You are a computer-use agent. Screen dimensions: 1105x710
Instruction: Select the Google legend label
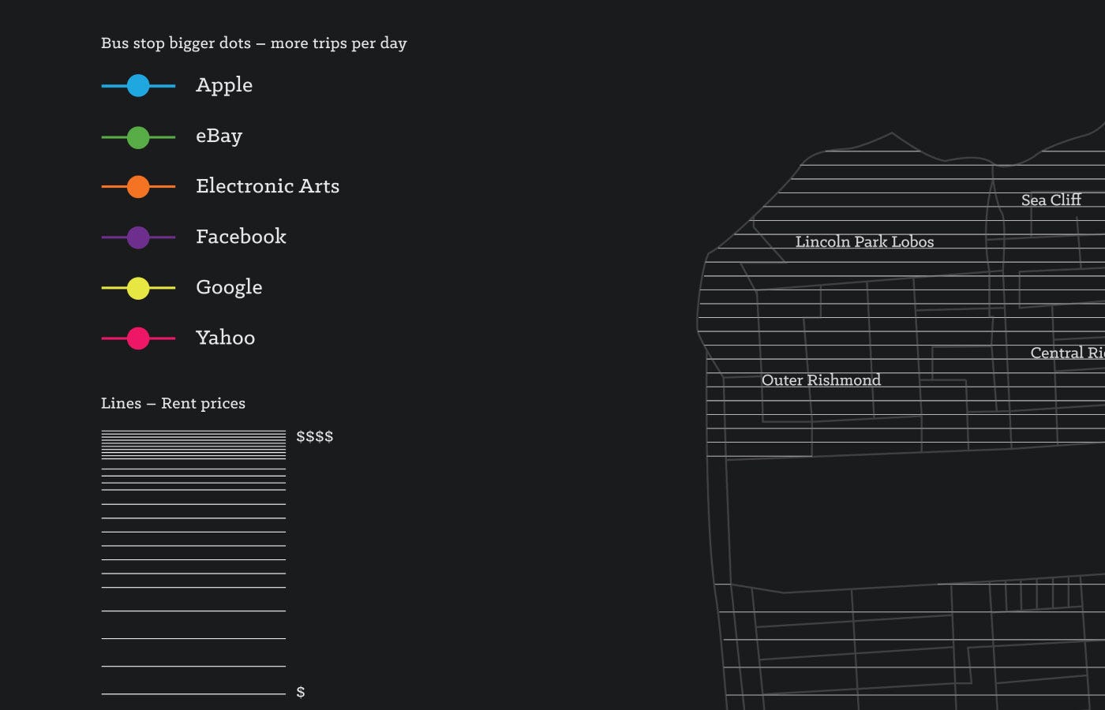(x=229, y=288)
